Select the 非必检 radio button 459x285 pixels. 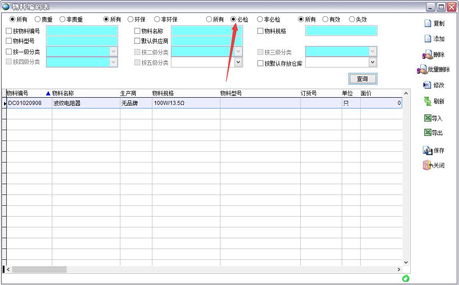pos(260,19)
